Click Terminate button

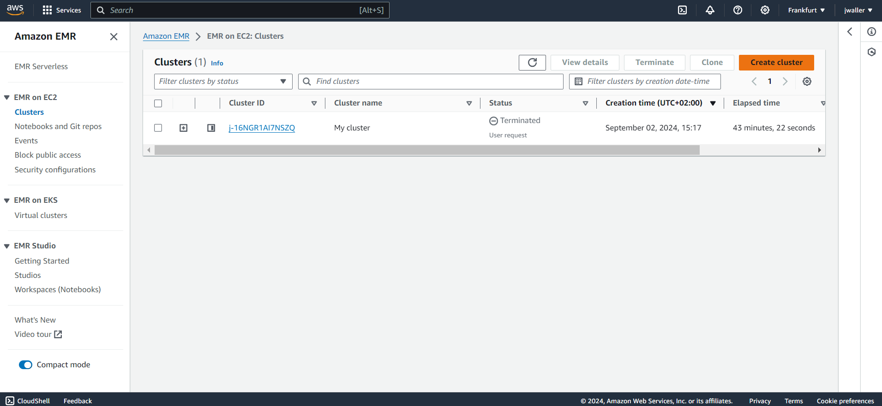coord(654,63)
